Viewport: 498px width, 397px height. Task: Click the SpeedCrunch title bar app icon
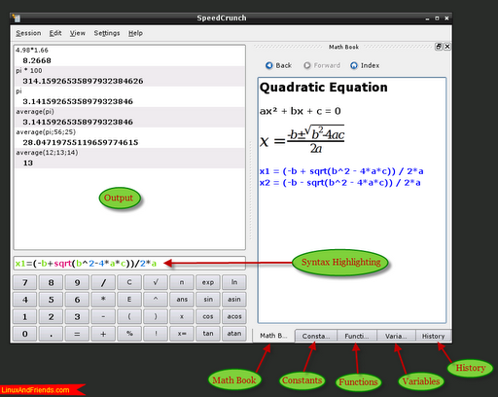[17, 18]
